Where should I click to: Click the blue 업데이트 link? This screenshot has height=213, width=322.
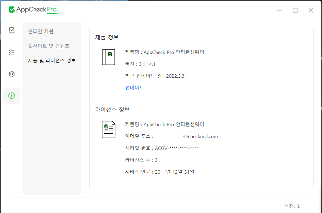point(134,88)
